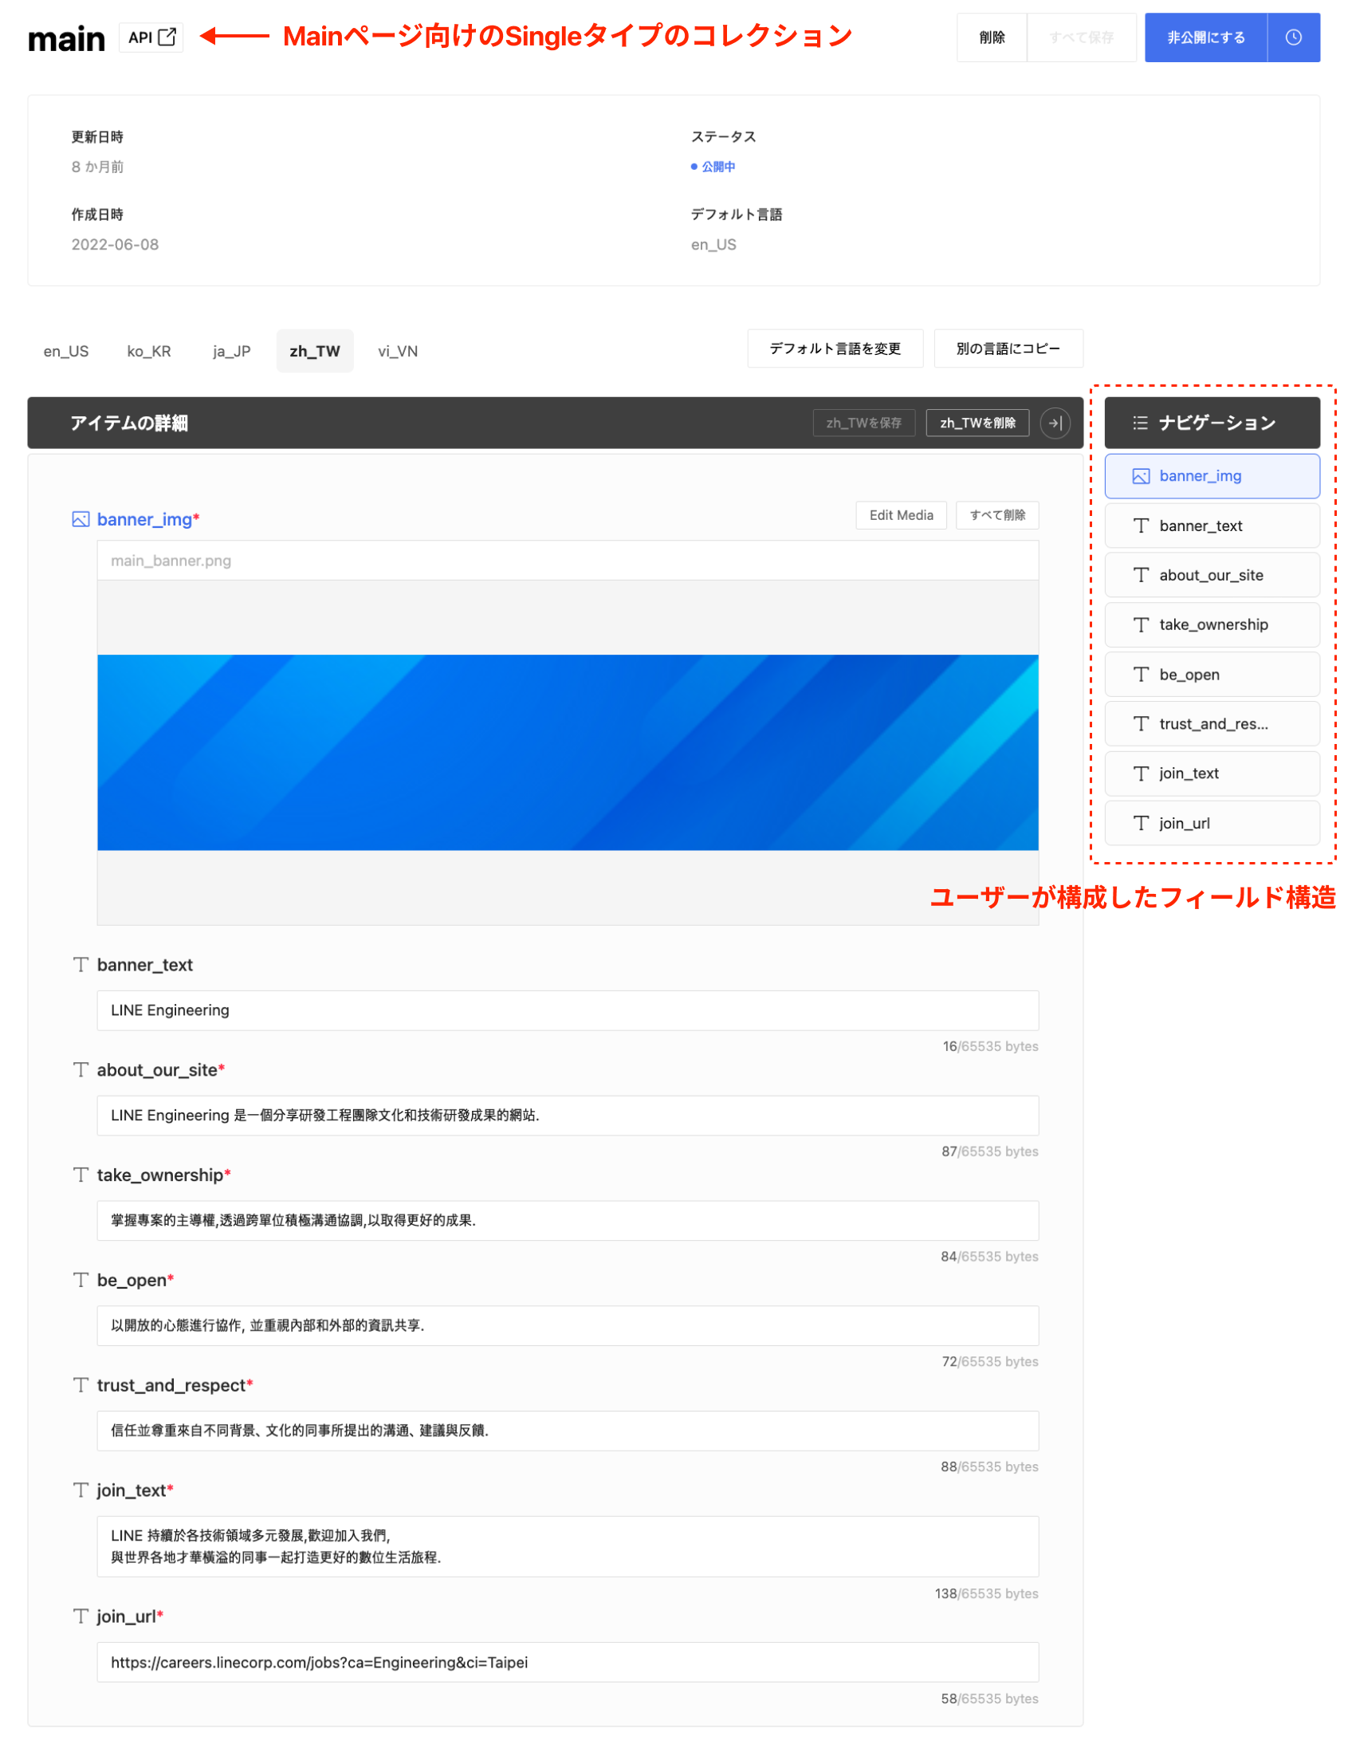
Task: Click the banner_text input containing LINE Engineering
Action: (568, 1011)
